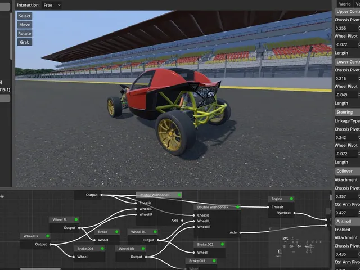Toggle the green dot on Wheel RR node
The height and width of the screenshot is (270, 360).
pos(143,249)
